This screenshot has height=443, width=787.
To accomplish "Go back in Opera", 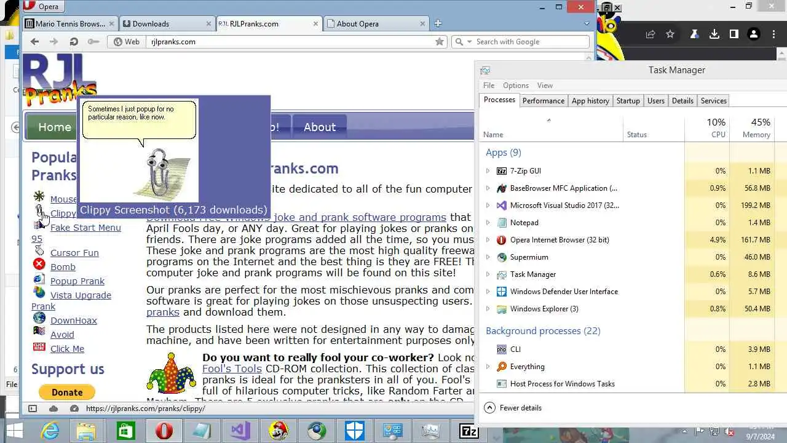I will pyautogui.click(x=34, y=42).
